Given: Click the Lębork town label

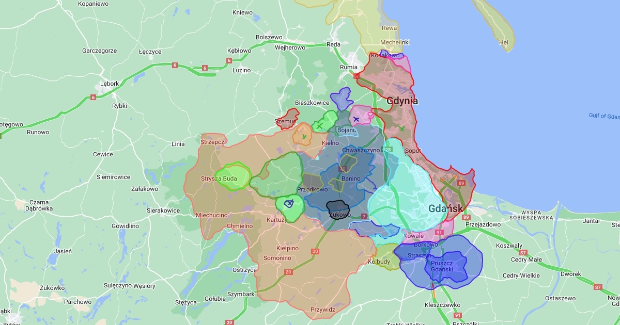Looking at the screenshot, I should (x=110, y=84).
